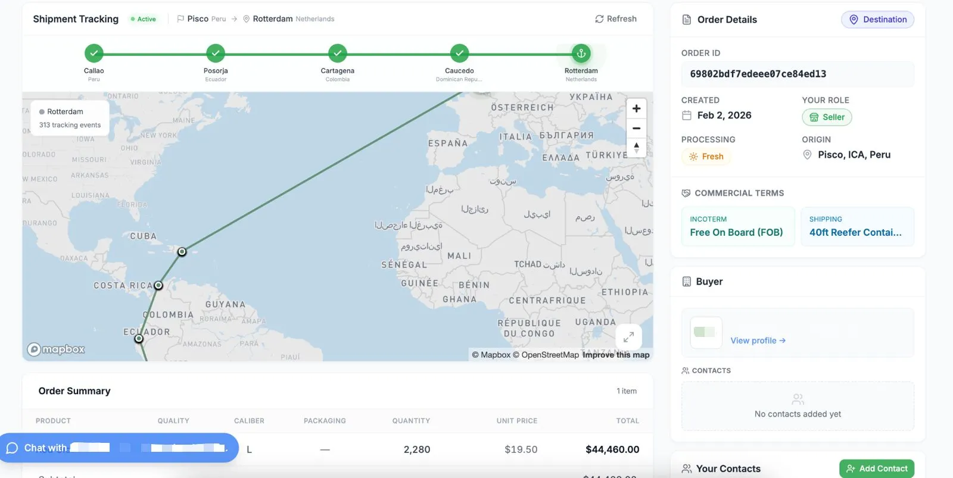Click the Rotterdam destination pin icon in header

pos(246,19)
